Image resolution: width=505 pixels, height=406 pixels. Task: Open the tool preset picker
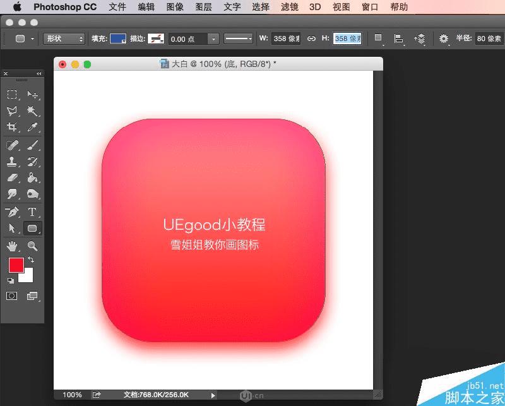click(25, 39)
